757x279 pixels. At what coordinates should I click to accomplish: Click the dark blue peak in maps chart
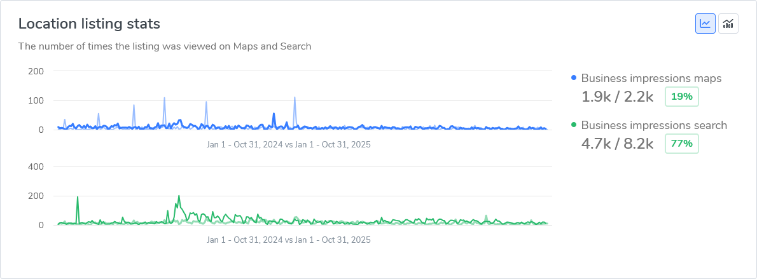pos(274,115)
